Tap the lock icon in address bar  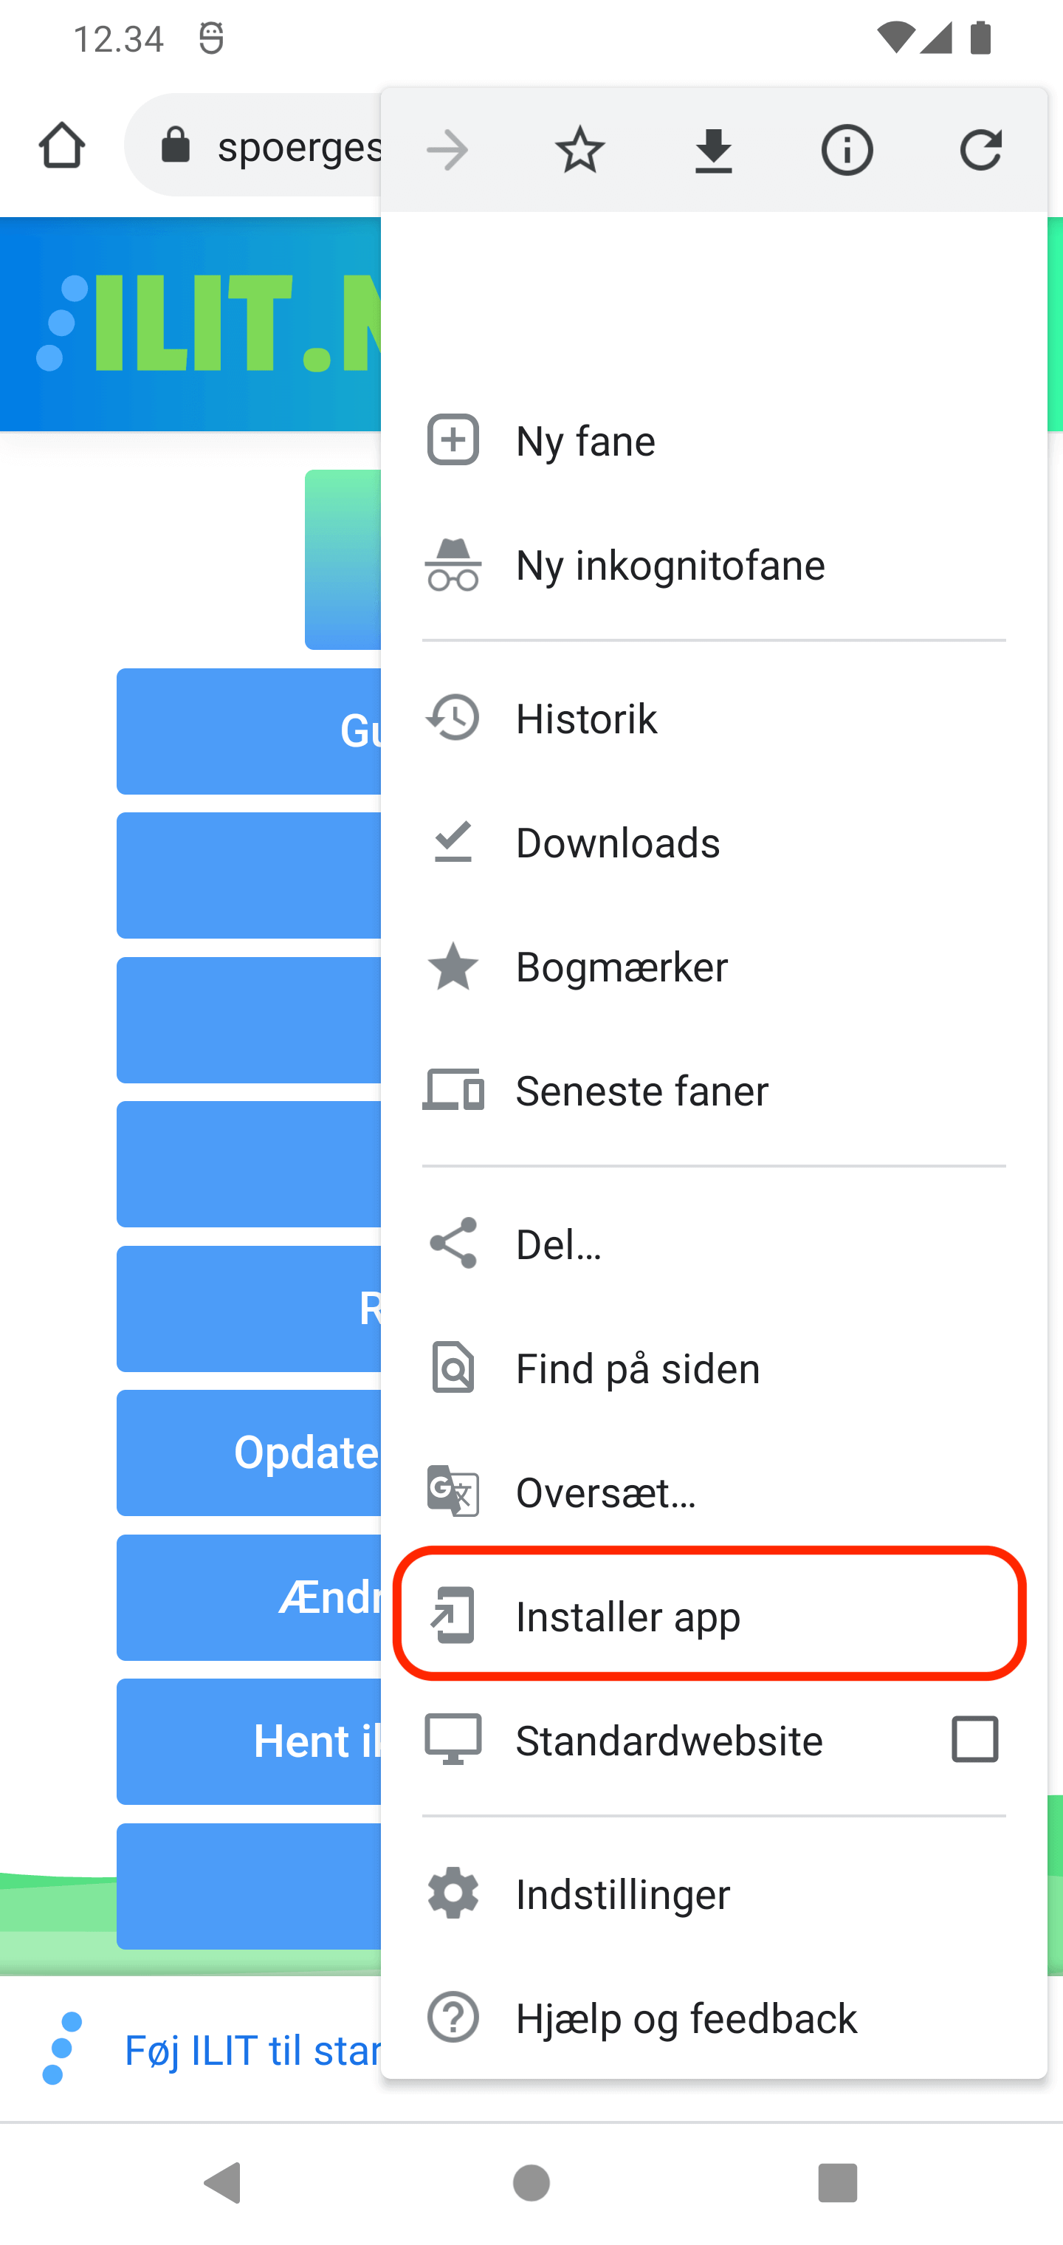click(176, 145)
